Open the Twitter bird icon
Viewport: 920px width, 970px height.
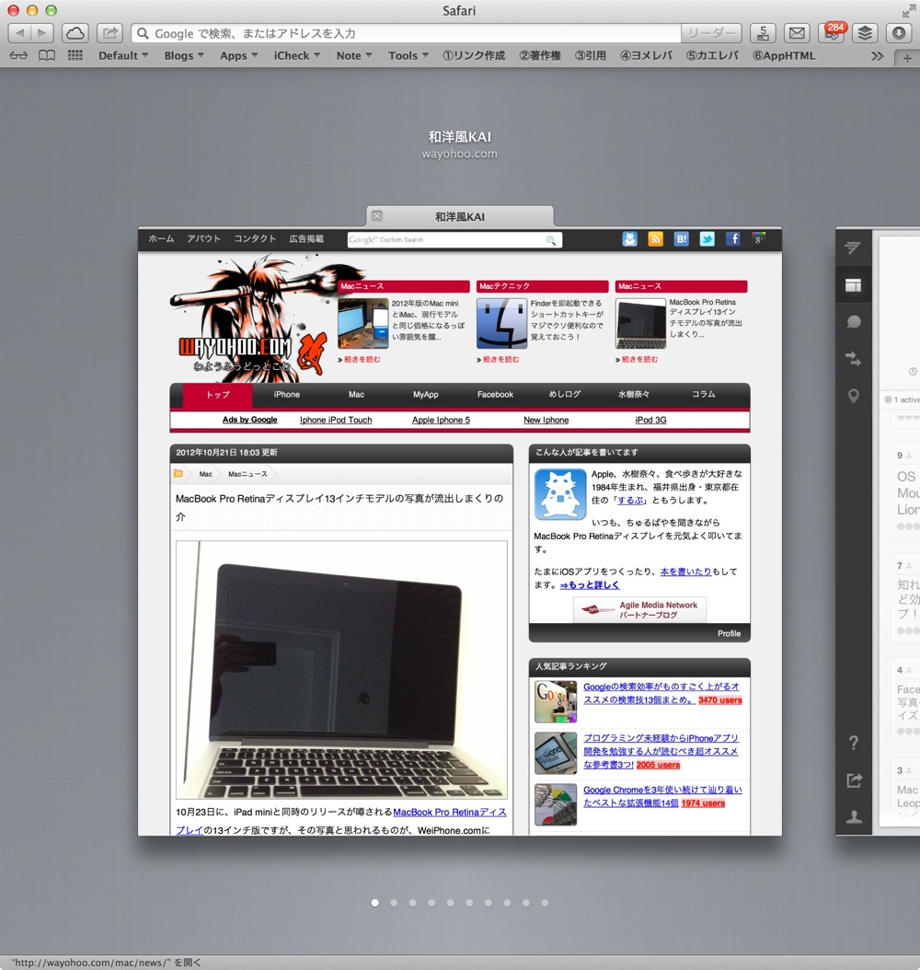[707, 238]
